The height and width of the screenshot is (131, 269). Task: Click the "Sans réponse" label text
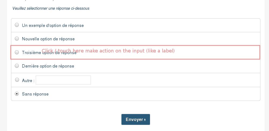(35, 94)
